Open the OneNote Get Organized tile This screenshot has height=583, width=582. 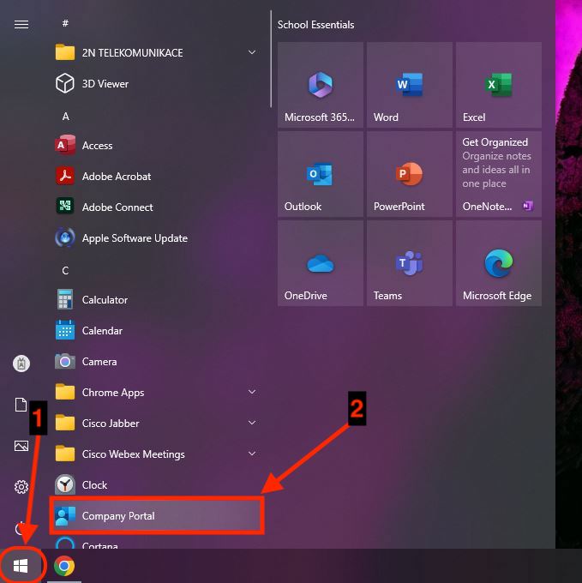(499, 174)
